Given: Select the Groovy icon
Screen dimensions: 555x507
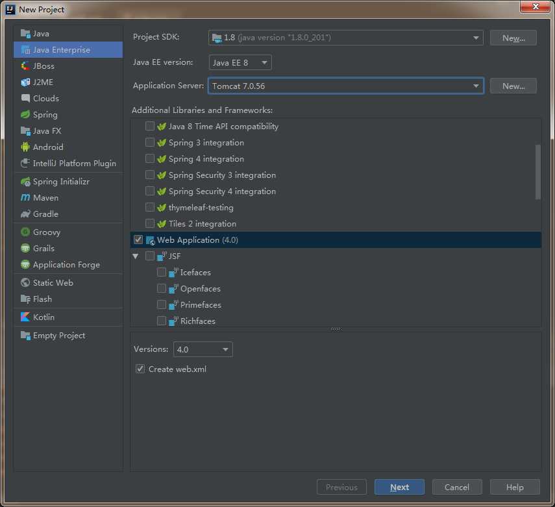Looking at the screenshot, I should pos(25,232).
